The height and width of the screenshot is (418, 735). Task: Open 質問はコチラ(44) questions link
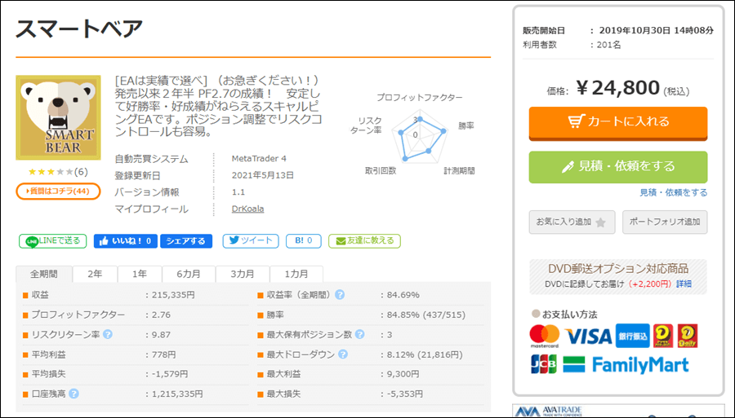point(58,191)
